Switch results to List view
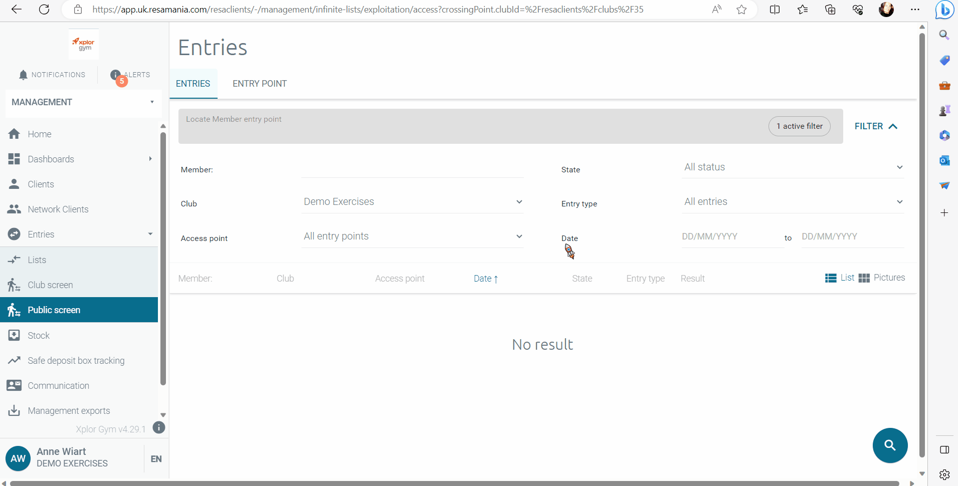This screenshot has height=486, width=958. pyautogui.click(x=840, y=278)
